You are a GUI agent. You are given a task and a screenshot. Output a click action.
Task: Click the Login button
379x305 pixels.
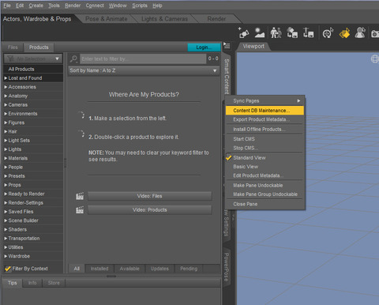tap(204, 47)
